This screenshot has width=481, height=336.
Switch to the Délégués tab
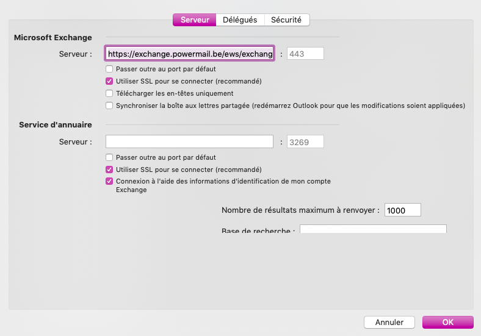coord(240,20)
